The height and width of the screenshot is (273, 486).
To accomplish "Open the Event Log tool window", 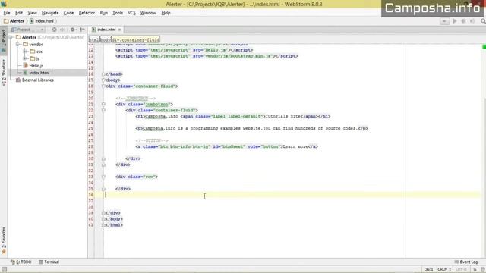I will (465, 262).
